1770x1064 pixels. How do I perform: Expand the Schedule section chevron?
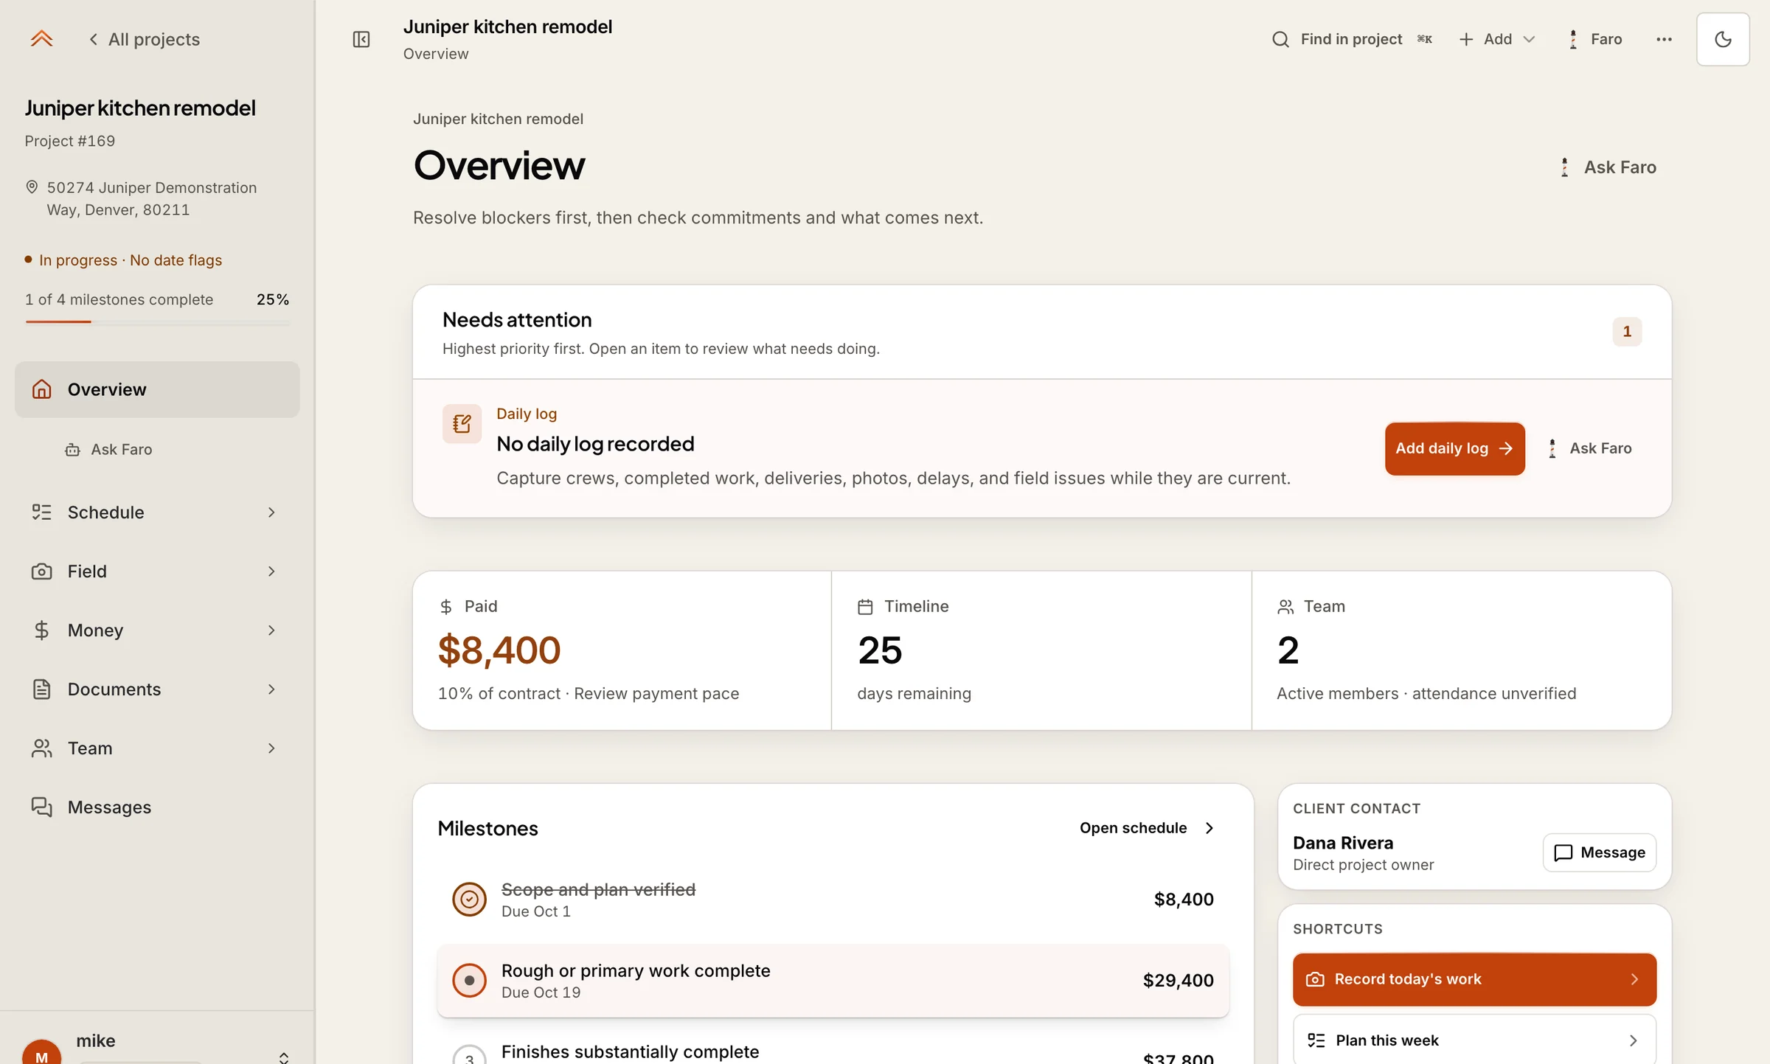click(271, 512)
